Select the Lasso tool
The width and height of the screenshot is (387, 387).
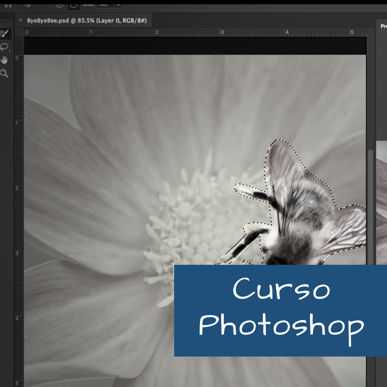5,47
